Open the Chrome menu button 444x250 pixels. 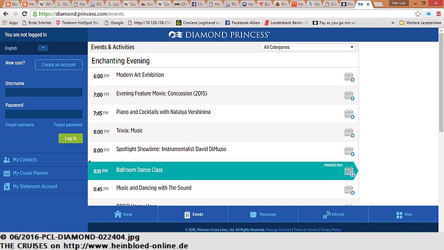click(x=438, y=13)
